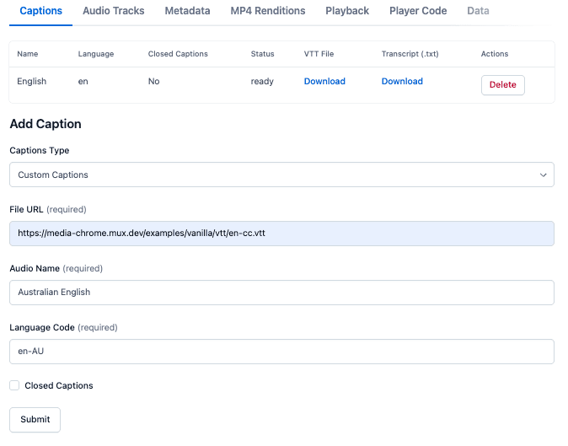The height and width of the screenshot is (446, 568).
Task: Click the Language column header
Action: pos(95,54)
